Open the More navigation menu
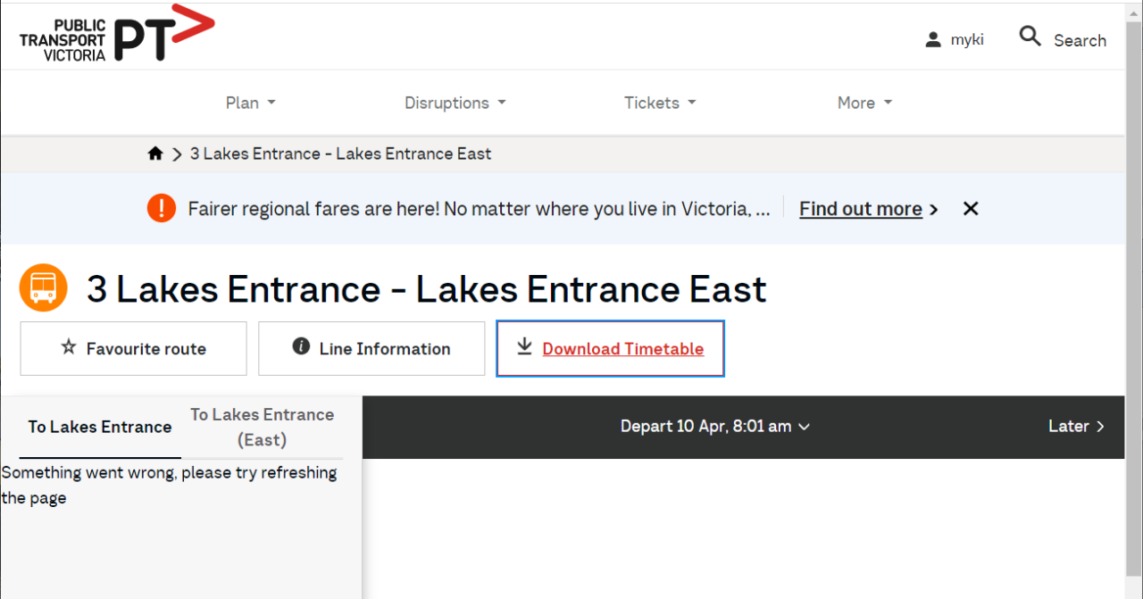1143x599 pixels. coord(864,103)
